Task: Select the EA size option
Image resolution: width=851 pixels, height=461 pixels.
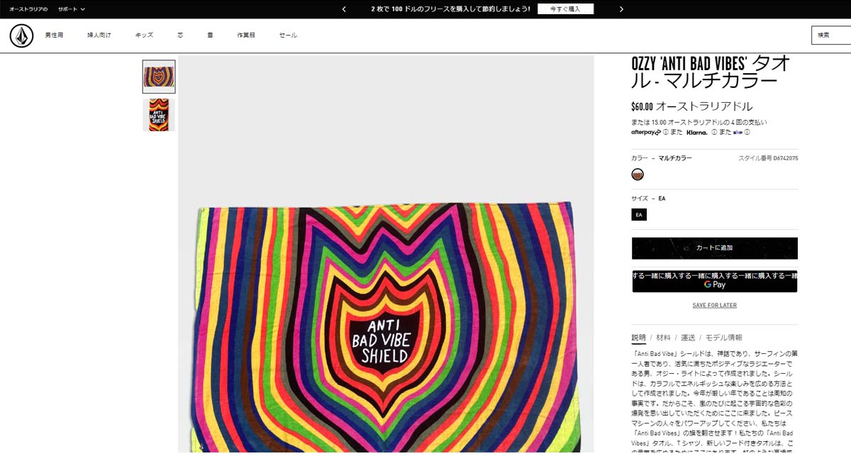Action: (639, 214)
